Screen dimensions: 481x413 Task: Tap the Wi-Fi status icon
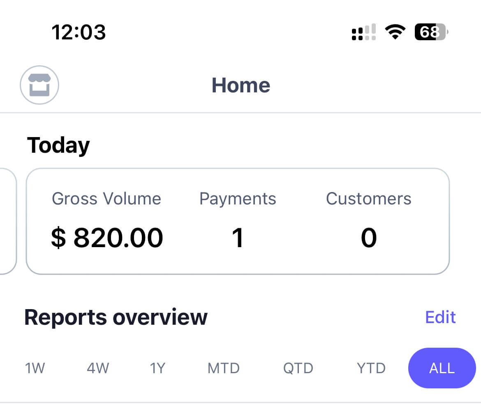point(395,32)
